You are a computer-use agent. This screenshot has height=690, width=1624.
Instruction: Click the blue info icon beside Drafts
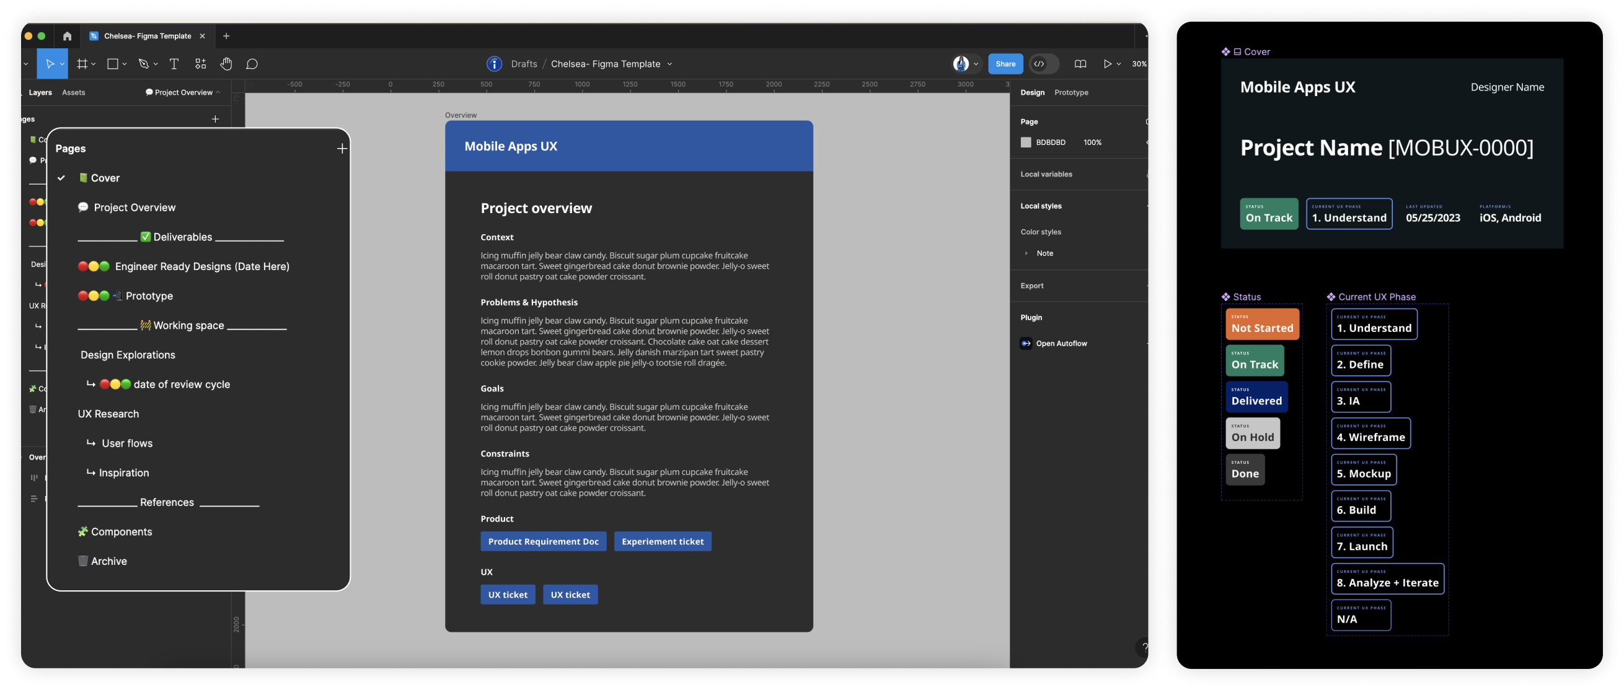click(494, 64)
